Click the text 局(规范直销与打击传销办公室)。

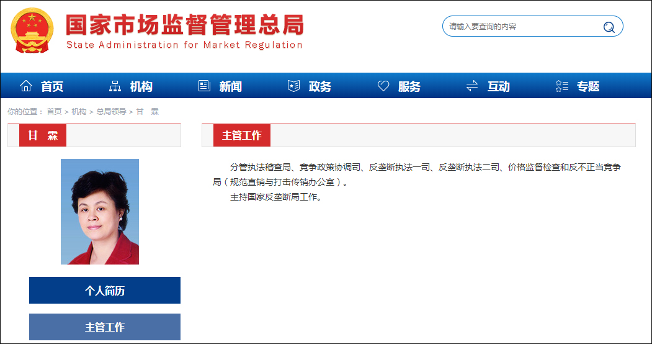280,182
